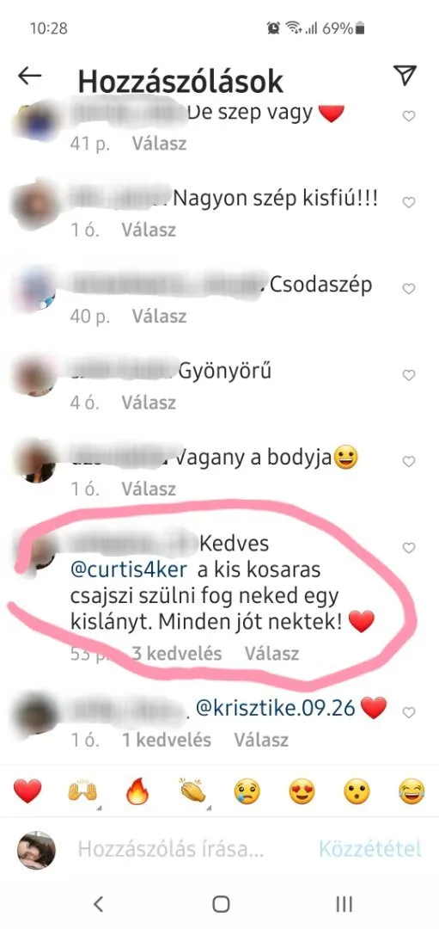Tap the heart next to 'Gyönyörű'
This screenshot has width=439, height=929.
pos(409,375)
